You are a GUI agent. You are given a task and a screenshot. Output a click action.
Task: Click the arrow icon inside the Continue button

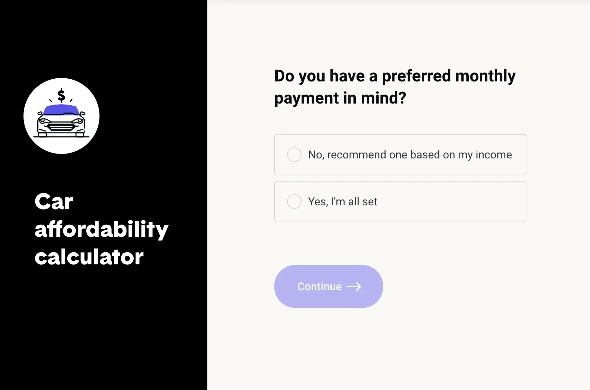(x=354, y=286)
